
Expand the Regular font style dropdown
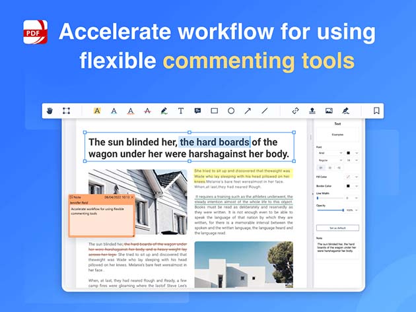[329, 160]
